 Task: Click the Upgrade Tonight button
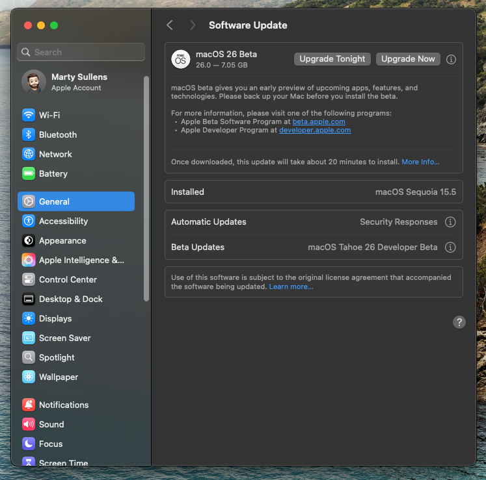(332, 59)
